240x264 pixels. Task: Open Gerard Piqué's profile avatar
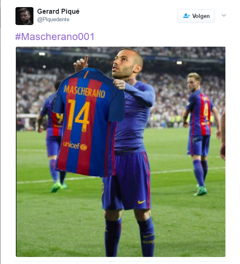coord(24,16)
